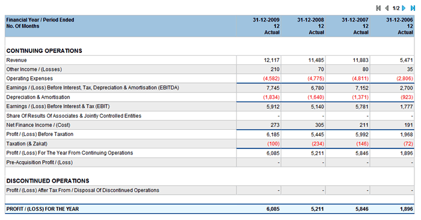Select the EBITDA row label
421x220 pixels.
point(93,88)
